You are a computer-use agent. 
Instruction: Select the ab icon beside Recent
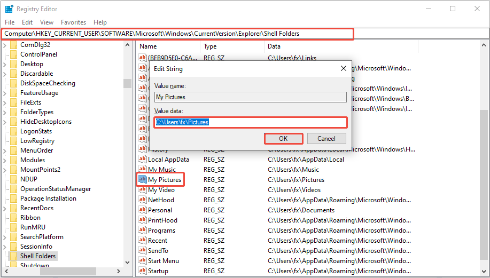click(x=143, y=240)
